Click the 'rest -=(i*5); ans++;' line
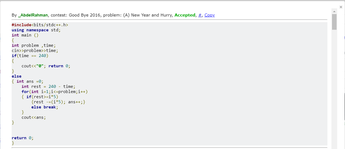This screenshot has width=345, height=149. (x=58, y=102)
